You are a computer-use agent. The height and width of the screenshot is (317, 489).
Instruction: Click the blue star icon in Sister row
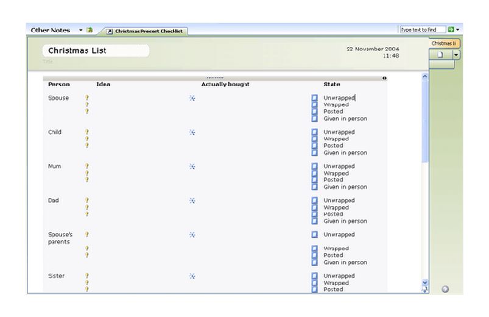(192, 276)
